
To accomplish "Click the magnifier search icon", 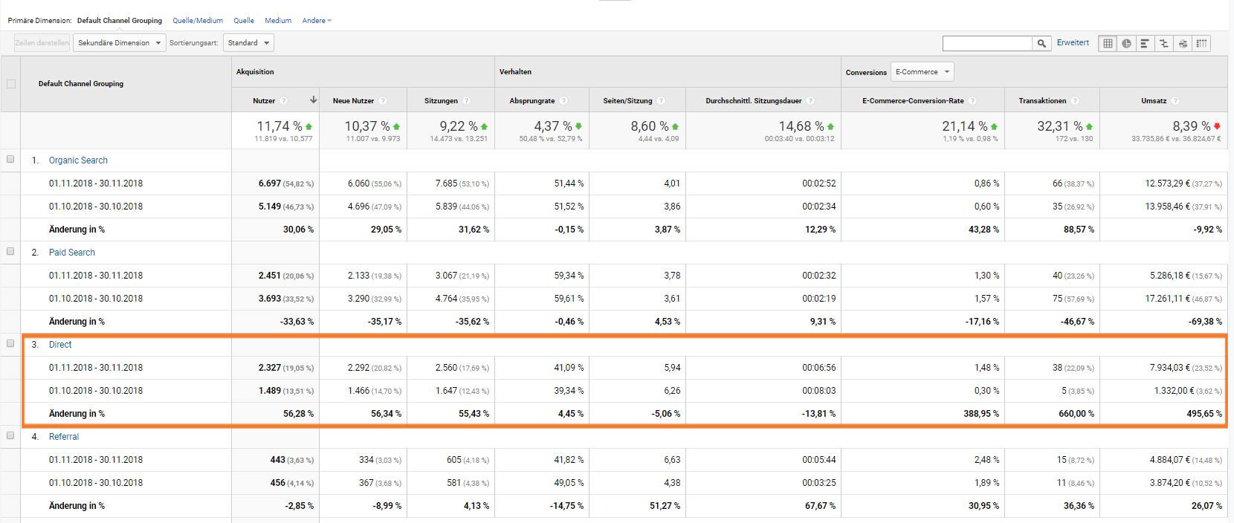I will (1042, 44).
